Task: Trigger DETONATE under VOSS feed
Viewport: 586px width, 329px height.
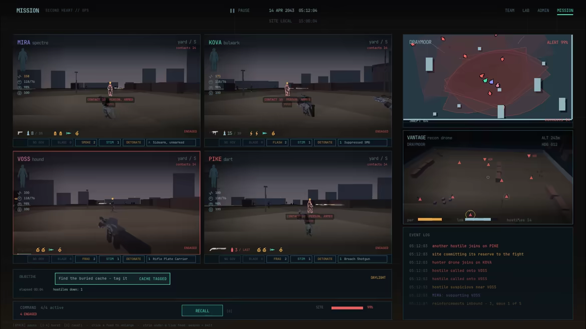Action: coord(133,258)
